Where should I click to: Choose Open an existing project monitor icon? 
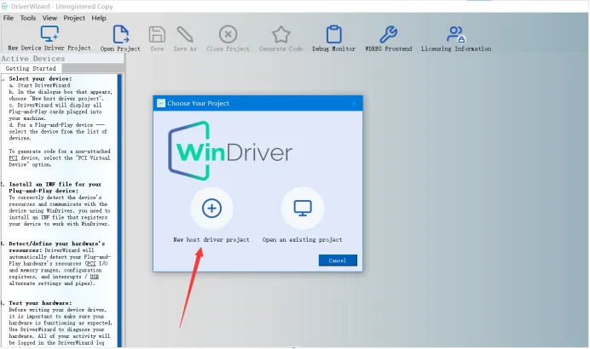point(303,209)
